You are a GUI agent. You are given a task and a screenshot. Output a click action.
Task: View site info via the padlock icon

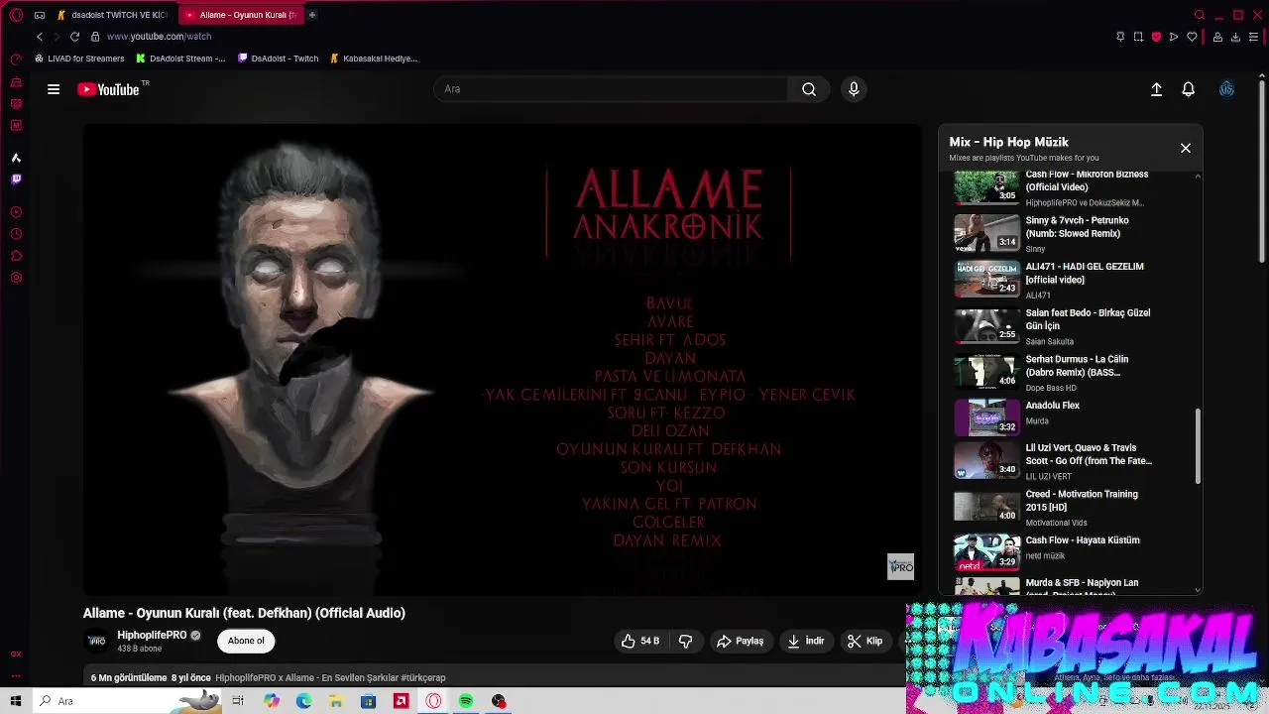coord(95,37)
